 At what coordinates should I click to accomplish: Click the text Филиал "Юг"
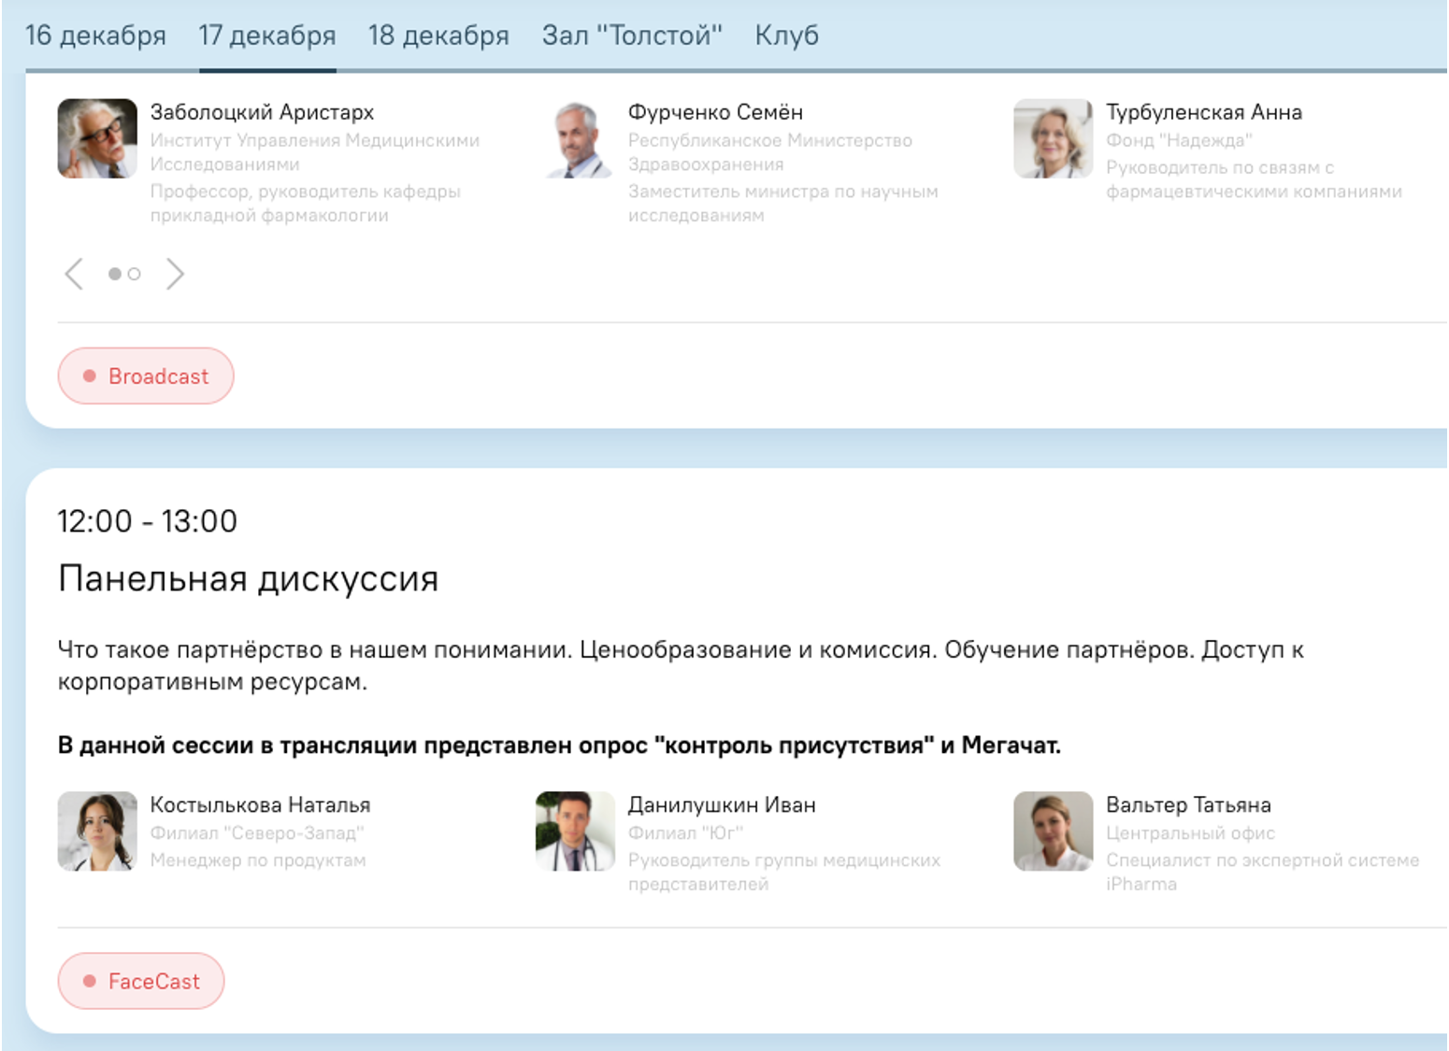pyautogui.click(x=685, y=833)
